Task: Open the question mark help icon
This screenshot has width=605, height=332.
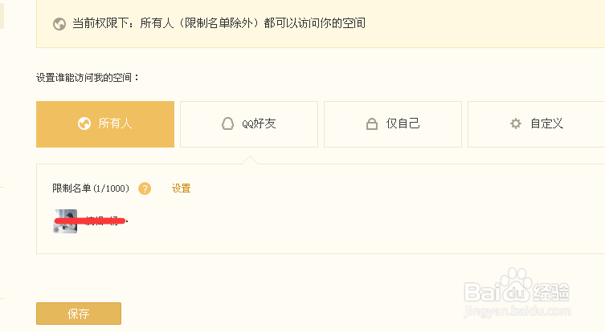Action: [145, 188]
